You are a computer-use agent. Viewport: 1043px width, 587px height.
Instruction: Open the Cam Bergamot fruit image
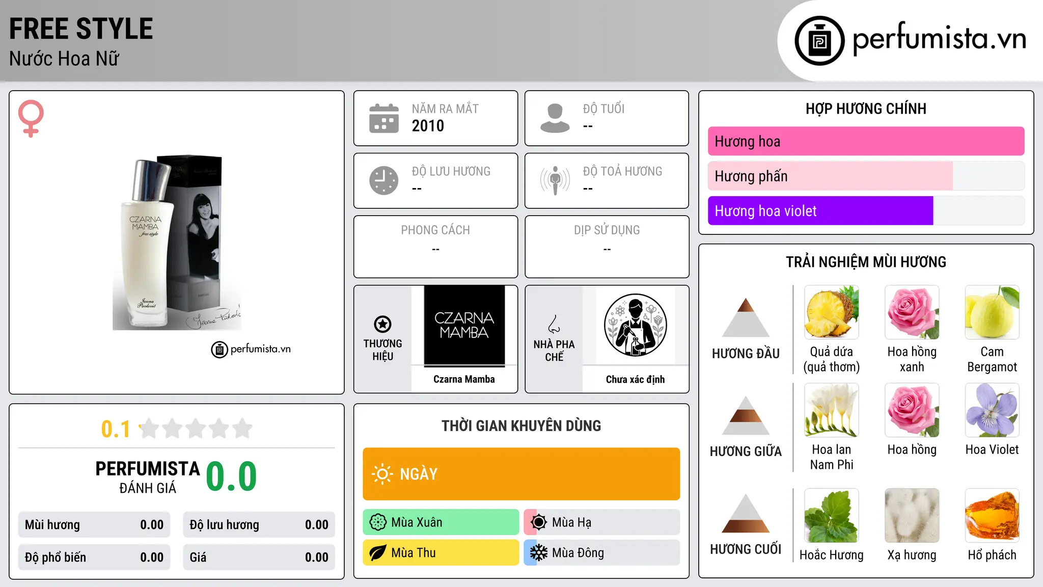coord(992,312)
